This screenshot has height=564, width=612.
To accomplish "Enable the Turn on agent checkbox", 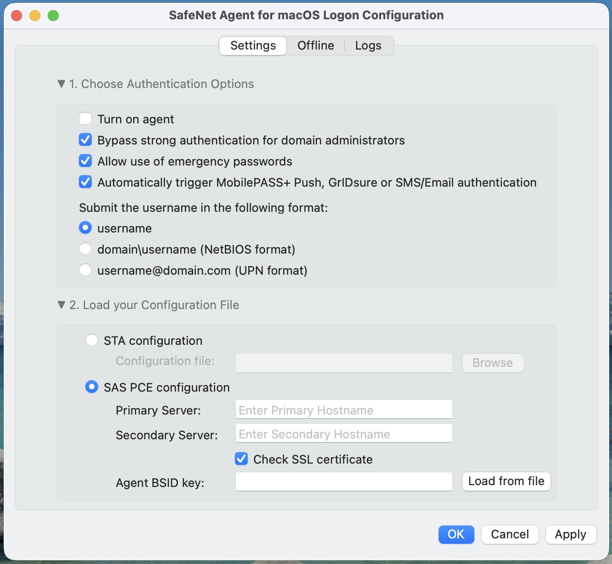I will coord(85,119).
